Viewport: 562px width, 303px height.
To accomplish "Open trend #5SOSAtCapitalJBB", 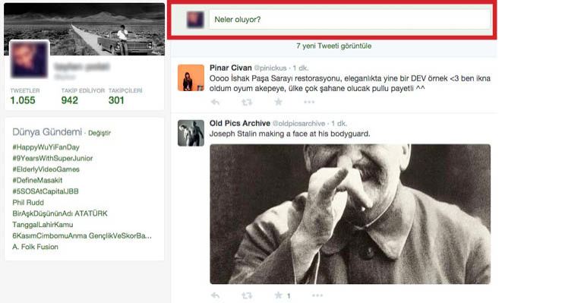I will [45, 191].
